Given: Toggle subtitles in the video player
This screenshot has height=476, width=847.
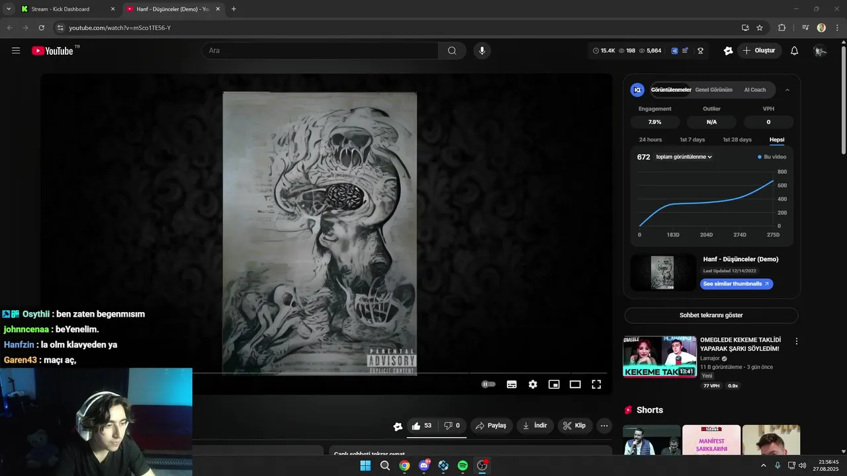Looking at the screenshot, I should [512, 384].
